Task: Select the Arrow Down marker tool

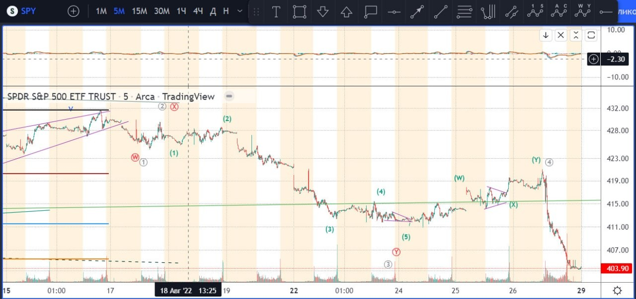Action: pyautogui.click(x=323, y=11)
